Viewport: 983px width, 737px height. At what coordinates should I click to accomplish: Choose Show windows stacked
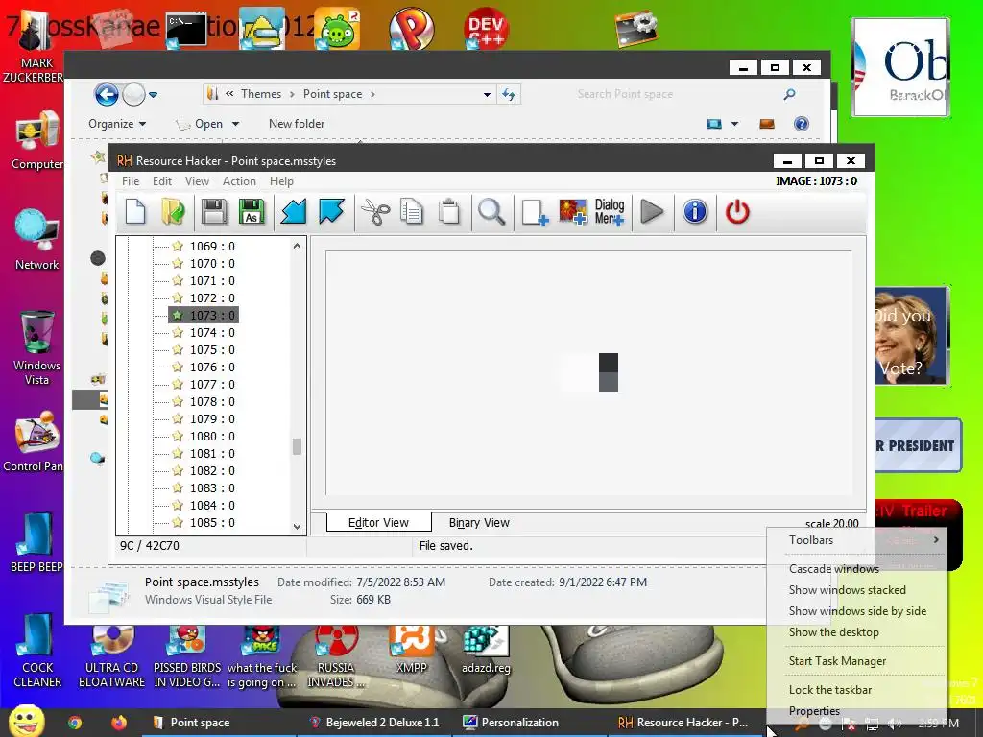click(x=847, y=590)
